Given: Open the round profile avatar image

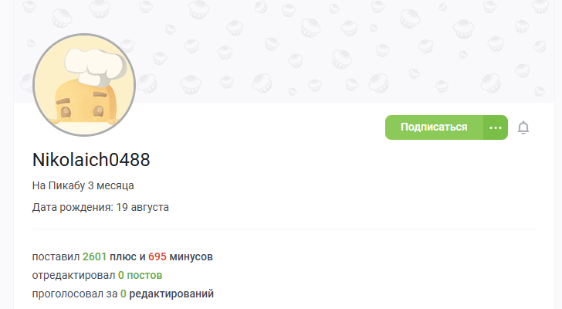Looking at the screenshot, I should click(84, 85).
